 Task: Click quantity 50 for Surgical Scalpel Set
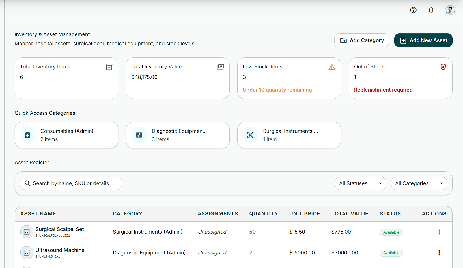tap(252, 232)
